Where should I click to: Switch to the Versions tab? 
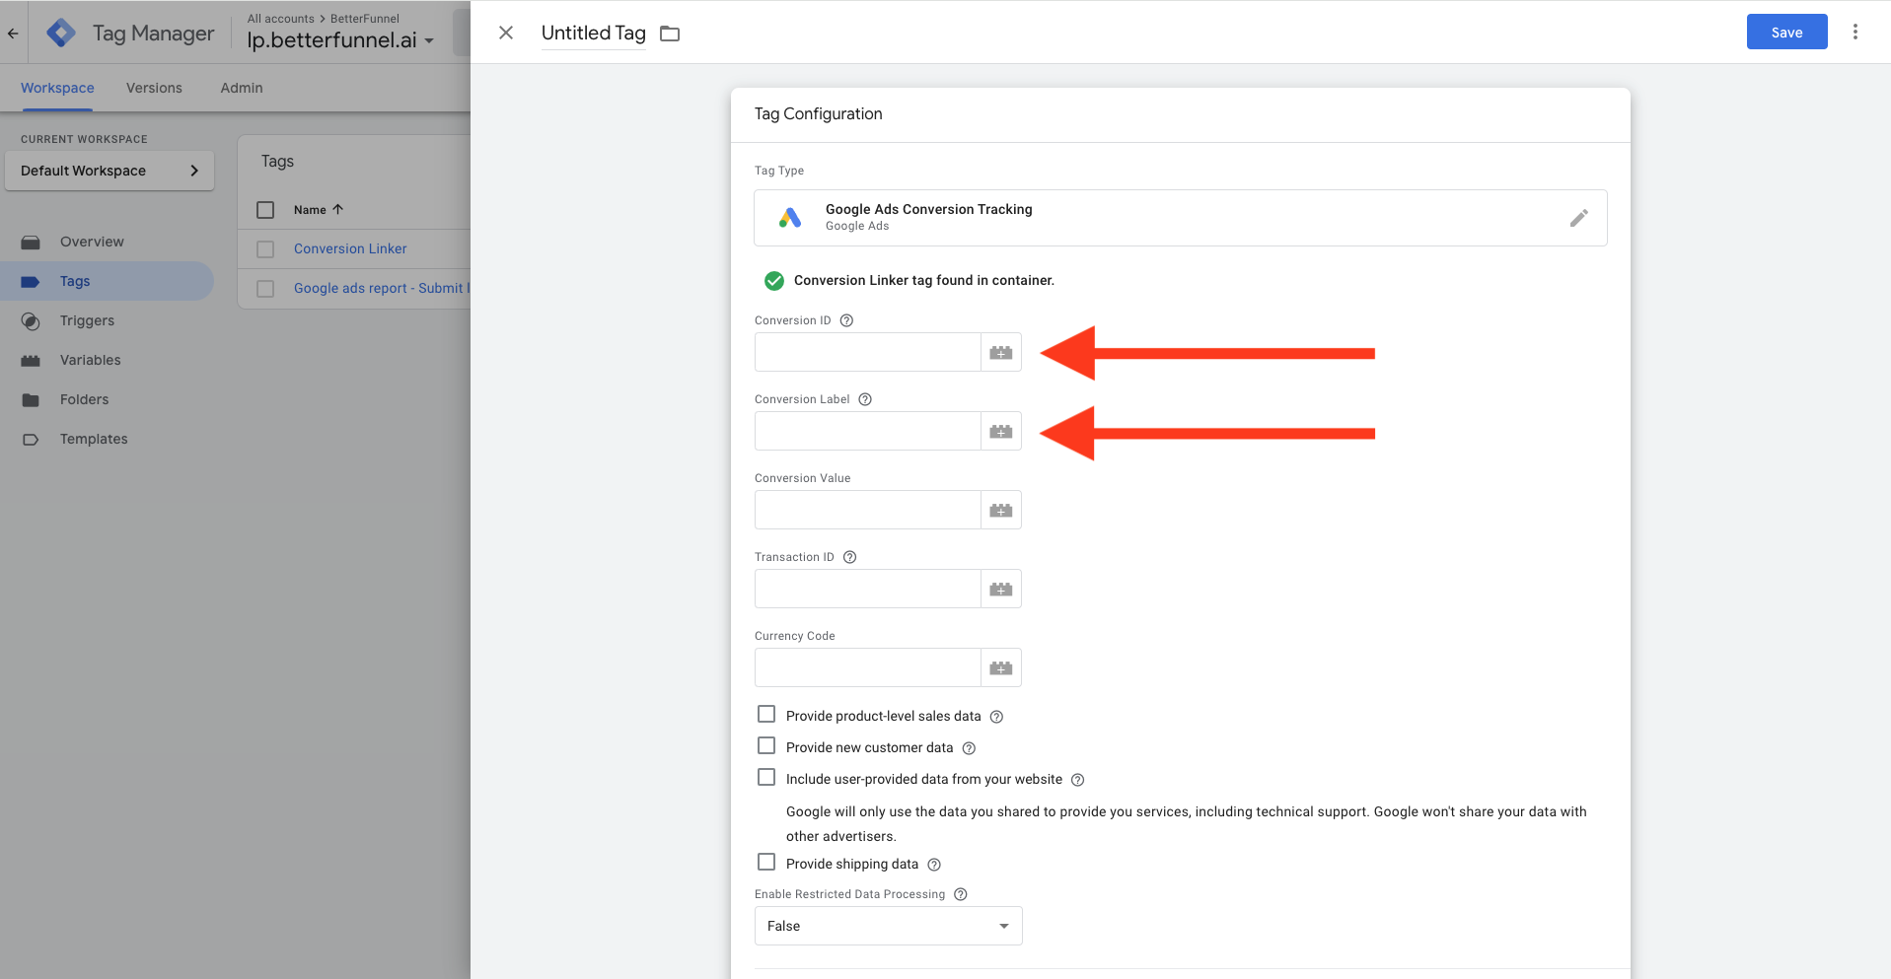pos(154,88)
